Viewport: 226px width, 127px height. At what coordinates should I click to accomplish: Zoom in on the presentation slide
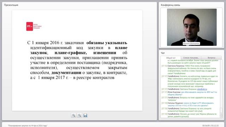pos(73,115)
